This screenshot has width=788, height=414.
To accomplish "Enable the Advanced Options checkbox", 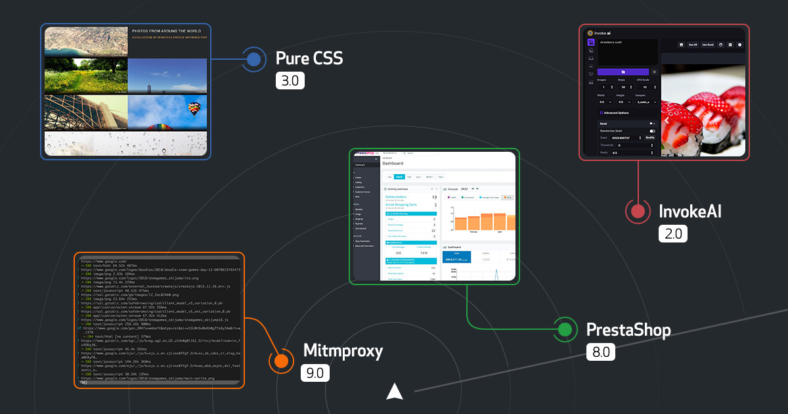I will pyautogui.click(x=602, y=113).
